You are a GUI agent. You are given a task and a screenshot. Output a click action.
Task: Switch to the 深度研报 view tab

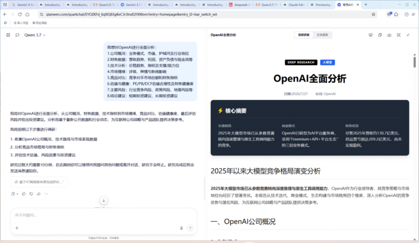[304, 35]
